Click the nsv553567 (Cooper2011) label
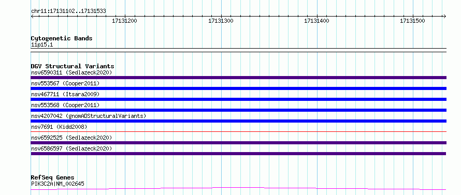Image resolution: width=461 pixels, height=195 pixels. click(65, 83)
